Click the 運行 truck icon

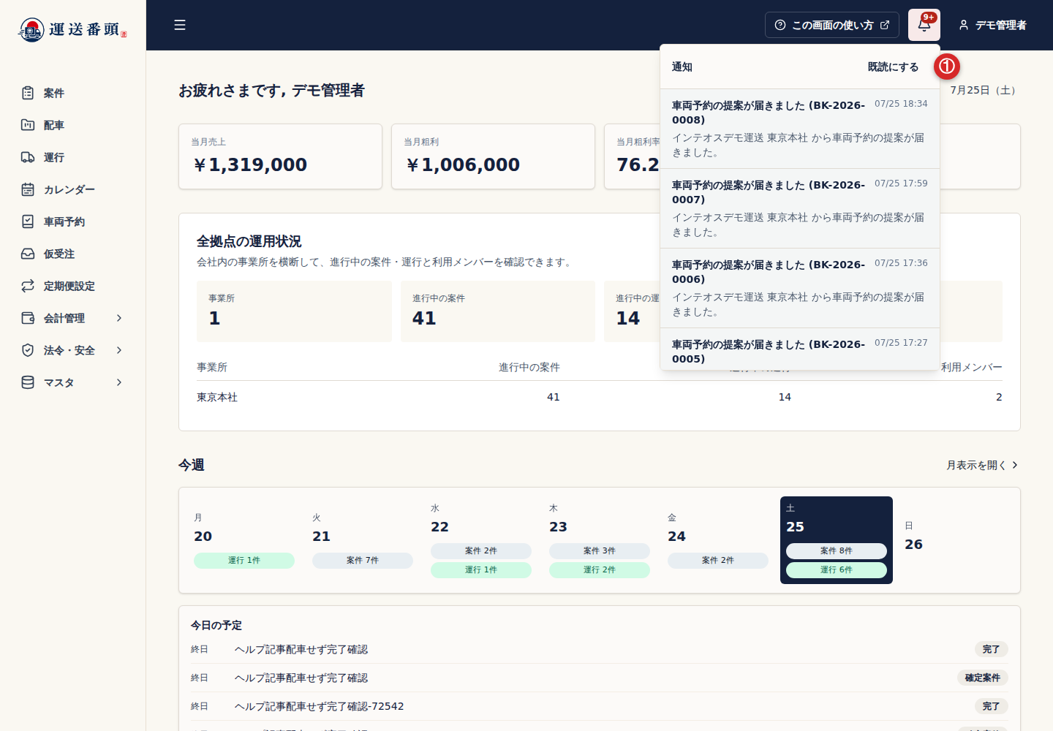28,157
